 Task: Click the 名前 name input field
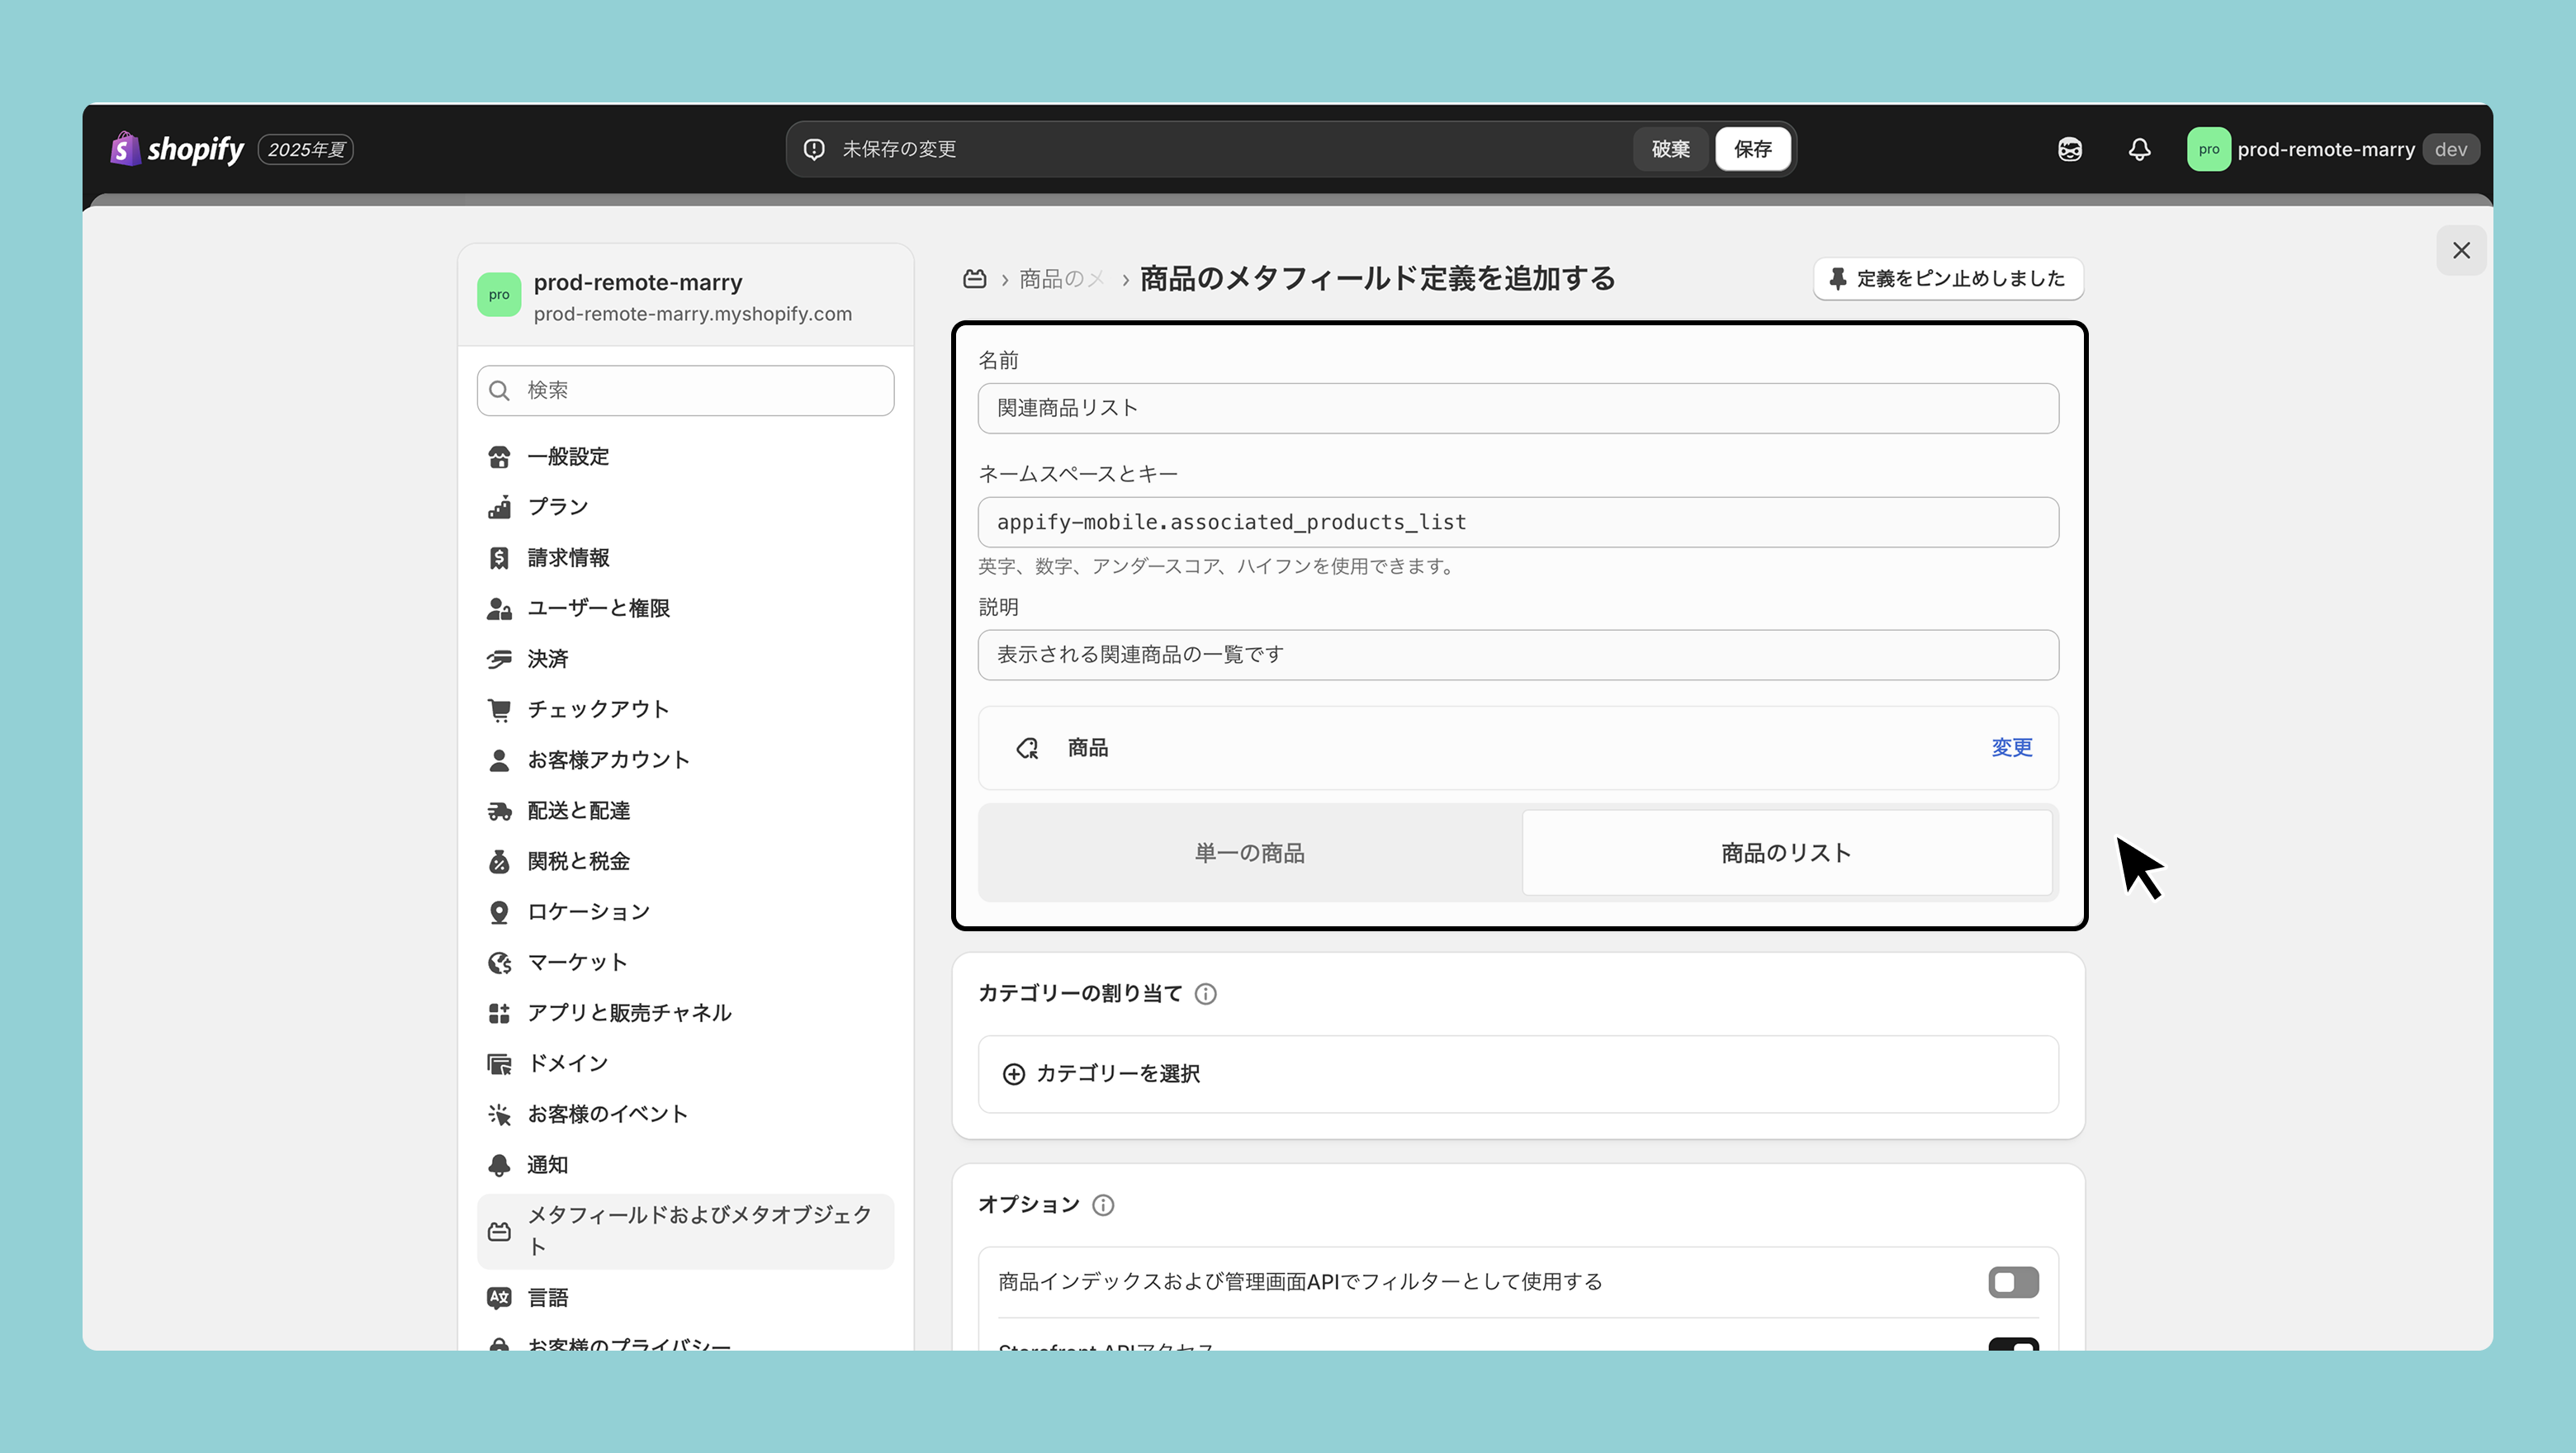coord(1517,408)
